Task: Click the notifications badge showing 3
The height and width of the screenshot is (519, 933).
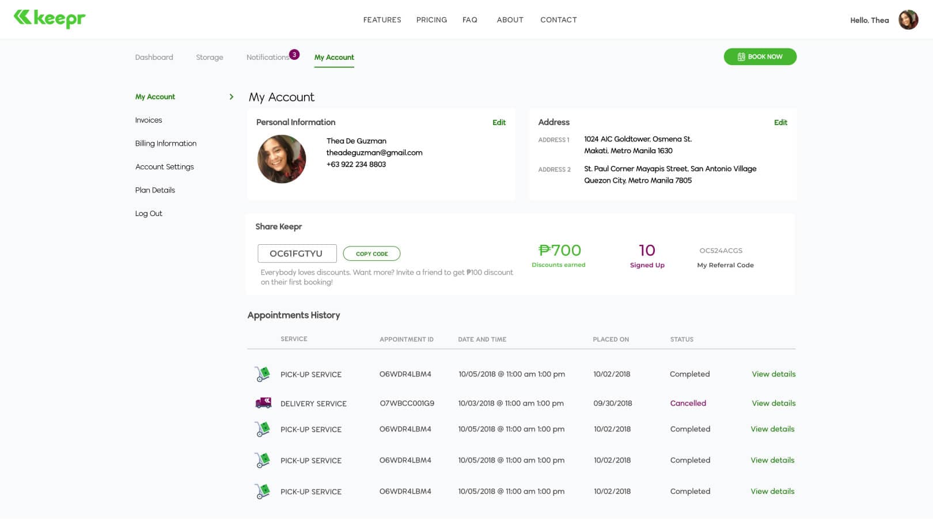Action: (x=294, y=55)
